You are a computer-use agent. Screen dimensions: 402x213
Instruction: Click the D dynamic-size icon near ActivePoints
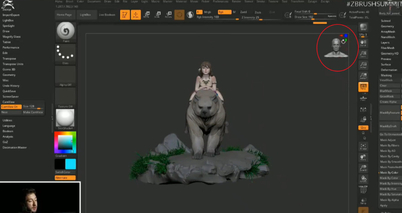click(343, 15)
